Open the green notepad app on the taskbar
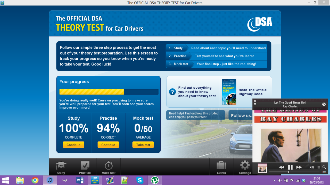 125,180
